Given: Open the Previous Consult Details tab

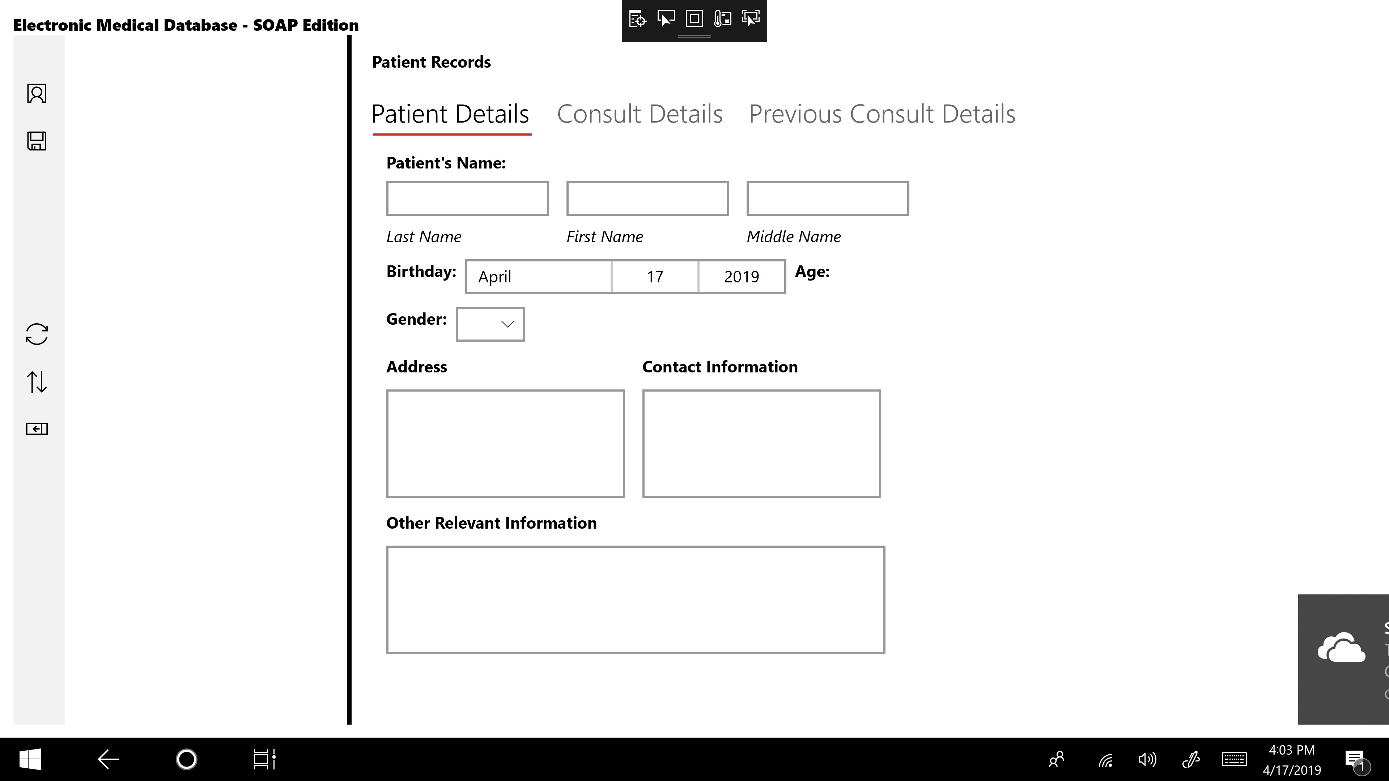Looking at the screenshot, I should coord(882,114).
